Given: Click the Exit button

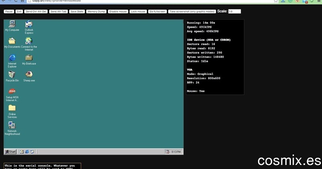Looking at the screenshot, I should pos(19,12).
